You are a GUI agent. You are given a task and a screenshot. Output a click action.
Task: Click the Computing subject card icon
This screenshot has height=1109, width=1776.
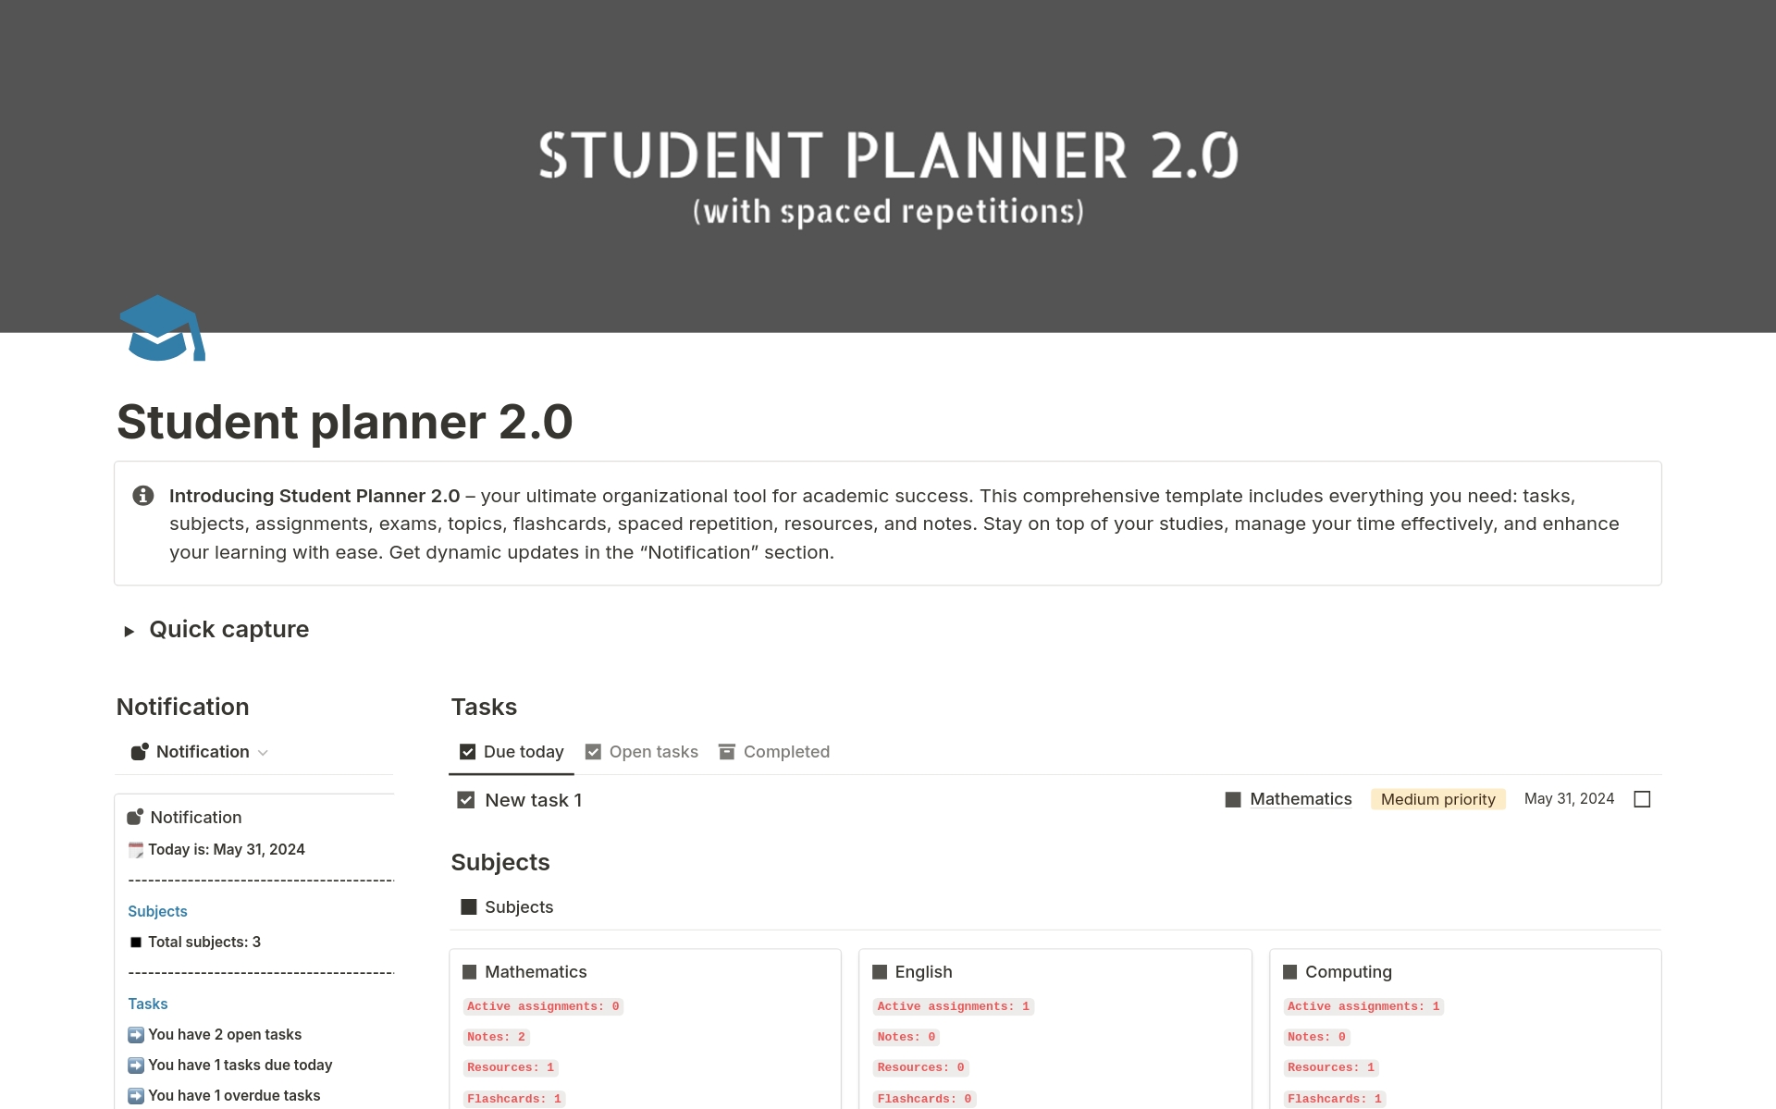coord(1289,972)
